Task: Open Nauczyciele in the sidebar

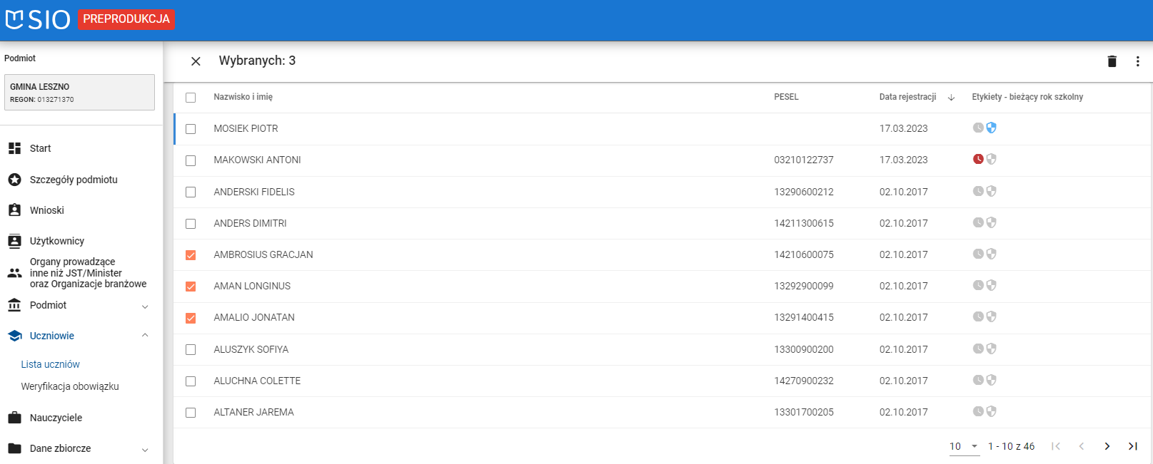Action: (56, 418)
